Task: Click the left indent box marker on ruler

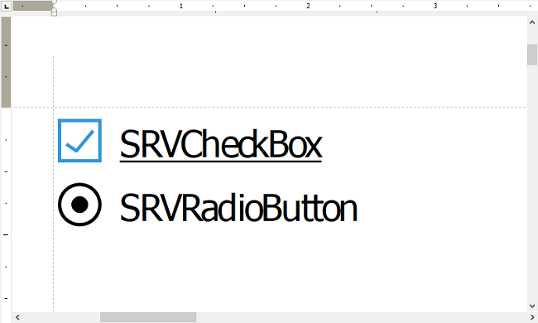Action: pyautogui.click(x=54, y=13)
